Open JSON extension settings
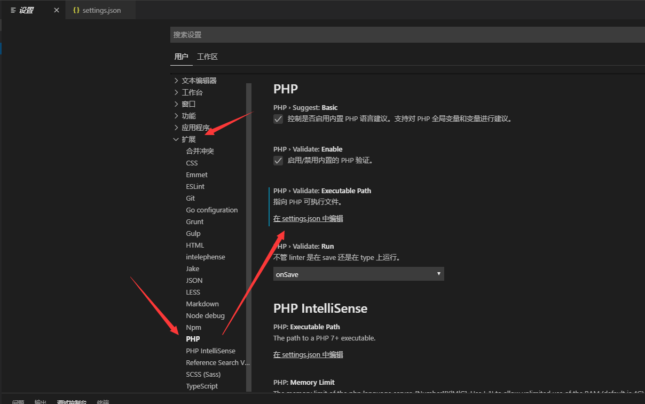 coord(194,280)
